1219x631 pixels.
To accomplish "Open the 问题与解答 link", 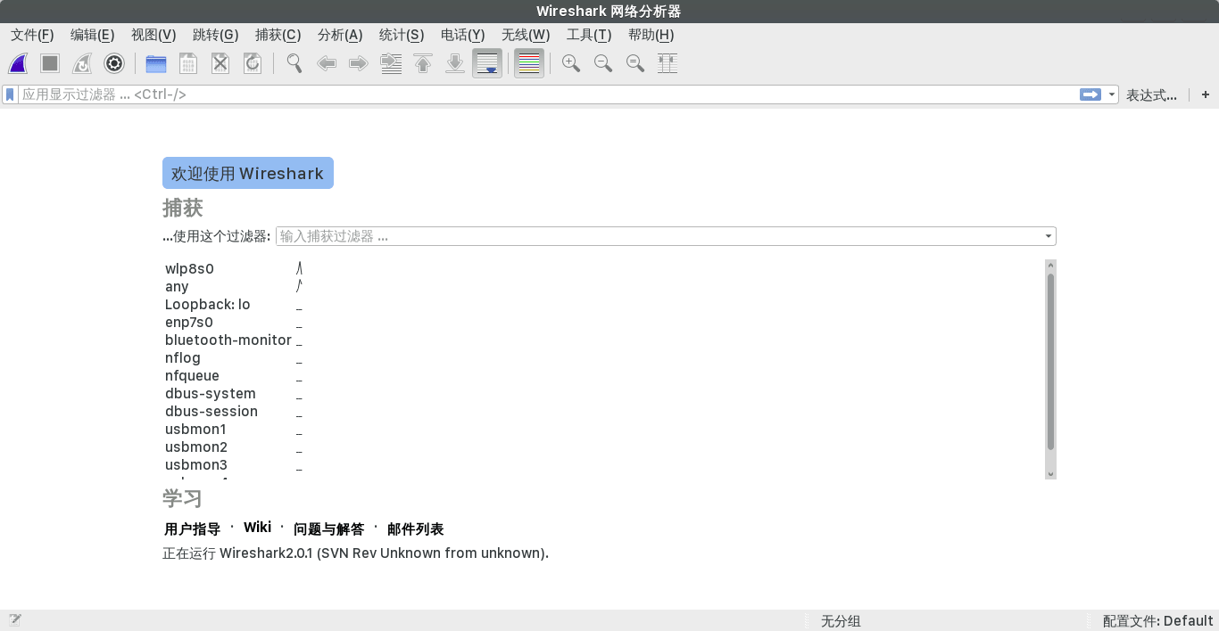I will click(329, 529).
